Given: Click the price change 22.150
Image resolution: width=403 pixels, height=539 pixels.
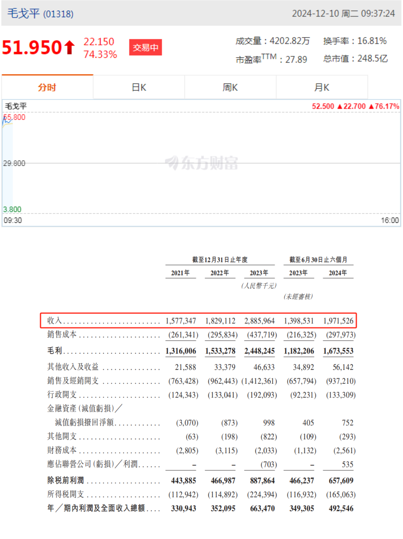Looking at the screenshot, I should click(x=99, y=42).
